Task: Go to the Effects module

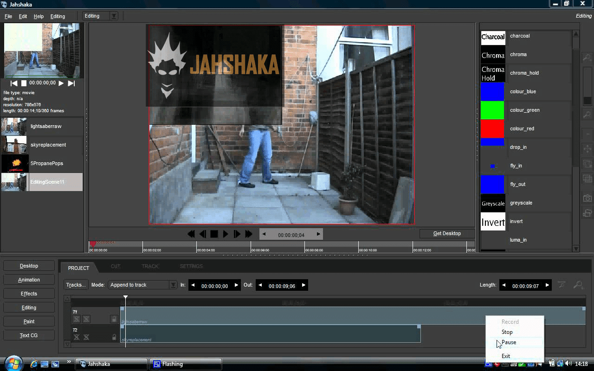Action: 29,294
